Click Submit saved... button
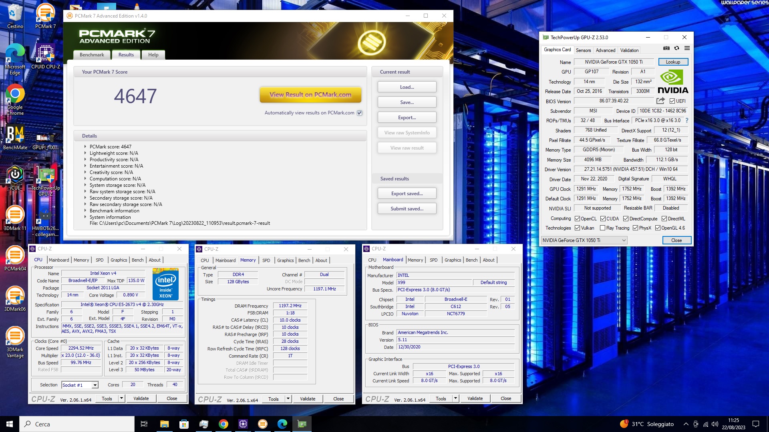 click(x=407, y=209)
